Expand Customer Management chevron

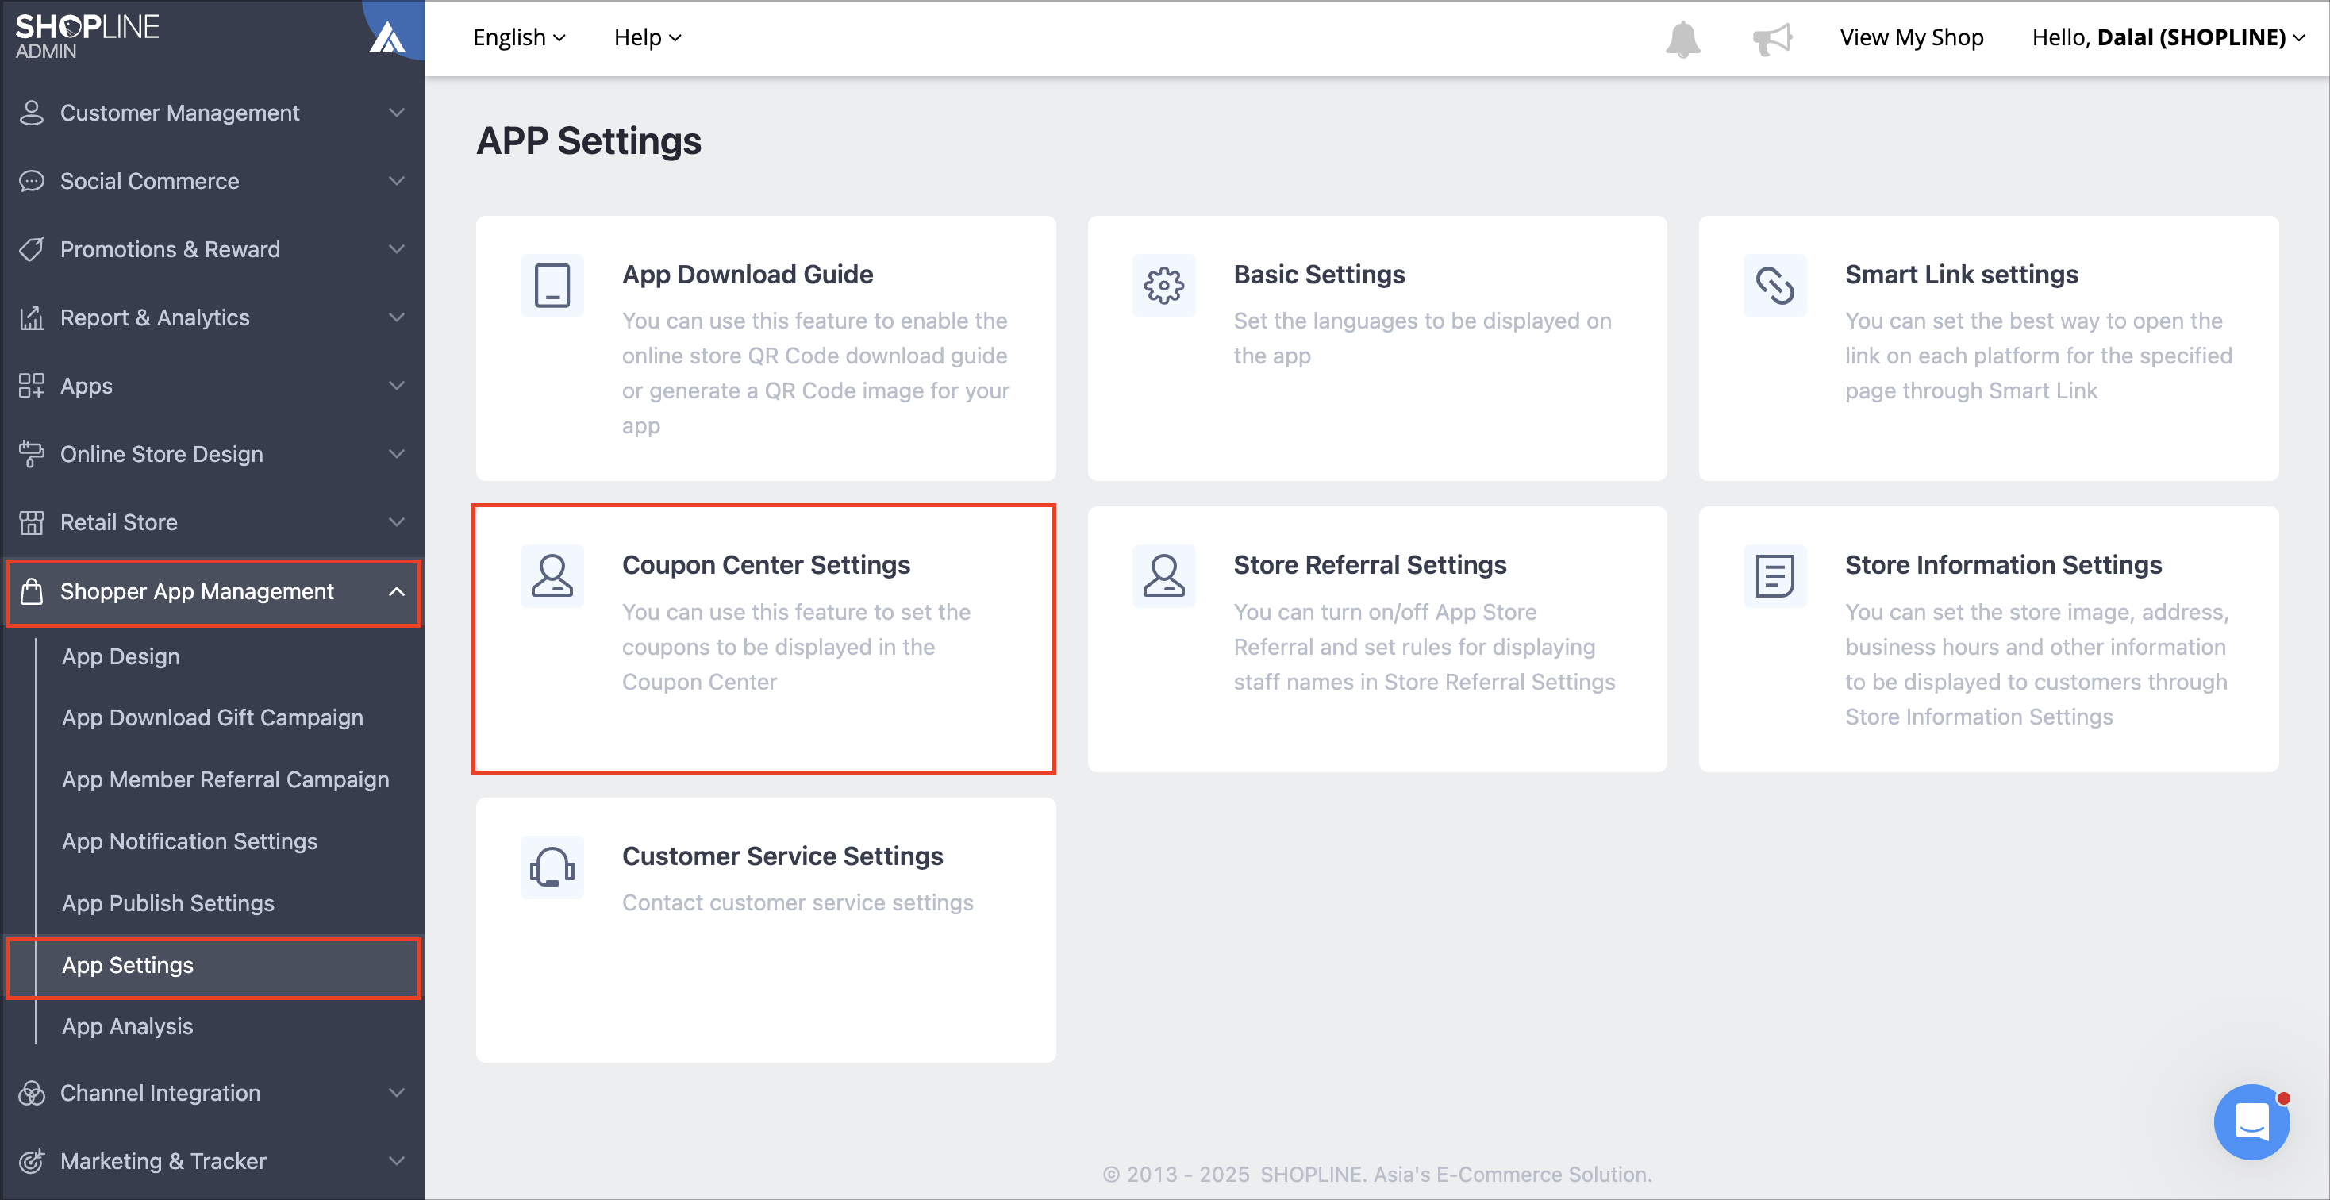(x=396, y=112)
